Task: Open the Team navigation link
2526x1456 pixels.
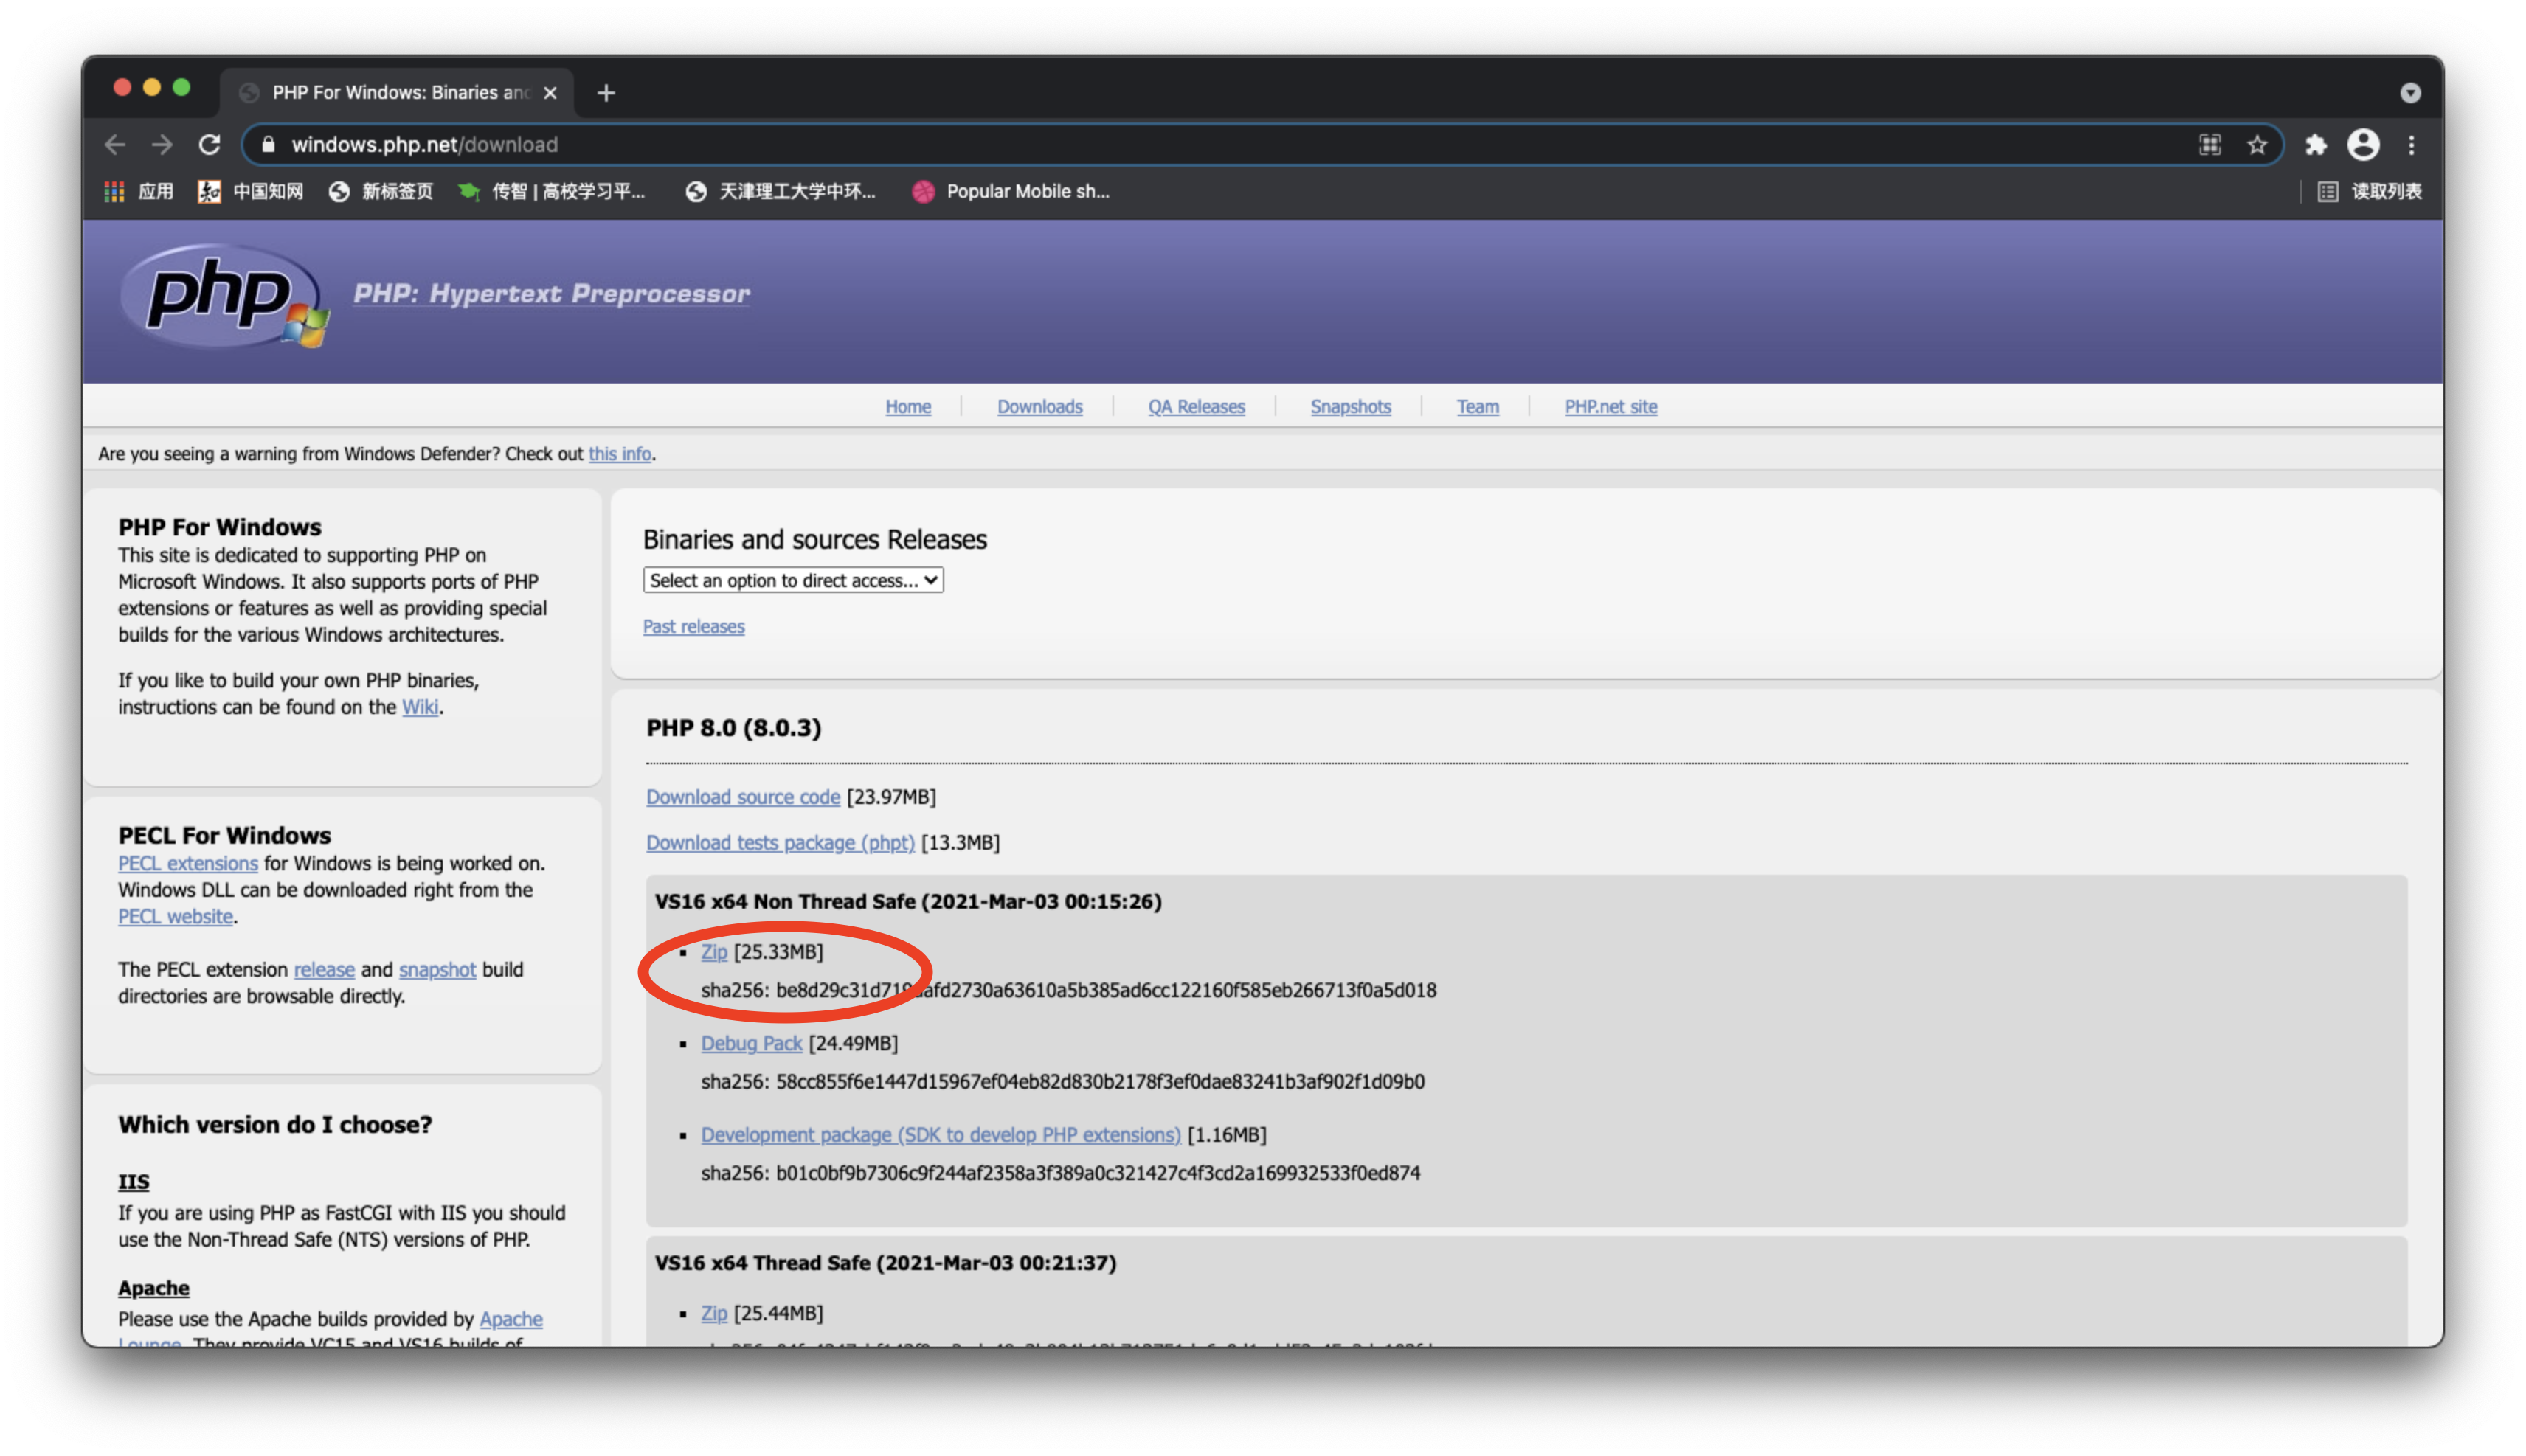Action: pyautogui.click(x=1478, y=407)
